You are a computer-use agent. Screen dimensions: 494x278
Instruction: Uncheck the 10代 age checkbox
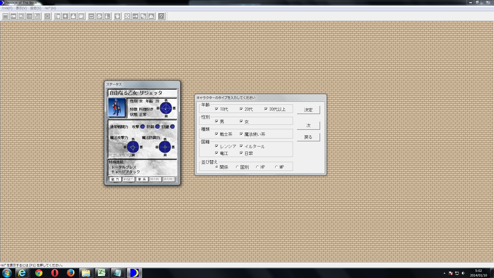[x=217, y=109]
